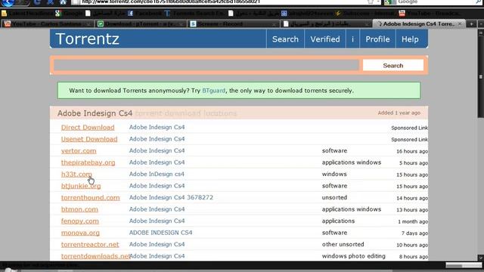This screenshot has height=272, width=484.
Task: Click the 'i' info menu item
Action: (x=353, y=39)
